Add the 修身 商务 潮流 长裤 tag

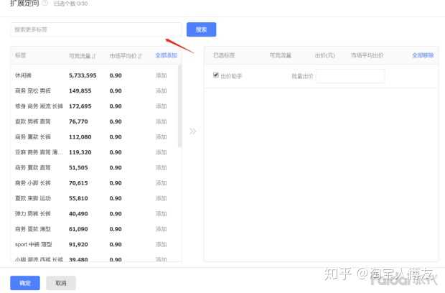[x=161, y=106]
